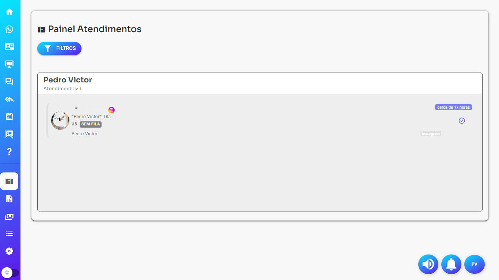499x280 pixels.
Task: Select the Painel Atendimentos sidebar item
Action: coord(9,181)
